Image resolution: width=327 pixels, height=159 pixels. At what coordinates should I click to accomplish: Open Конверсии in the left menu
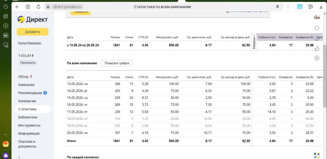[x=27, y=101]
